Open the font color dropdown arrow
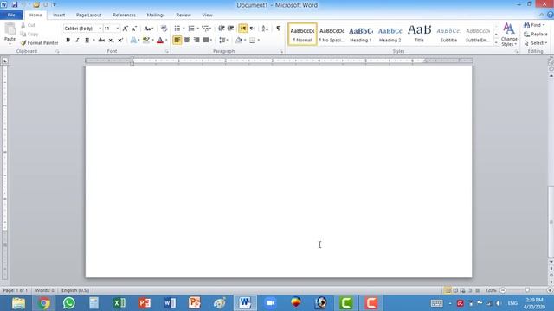 (166, 41)
